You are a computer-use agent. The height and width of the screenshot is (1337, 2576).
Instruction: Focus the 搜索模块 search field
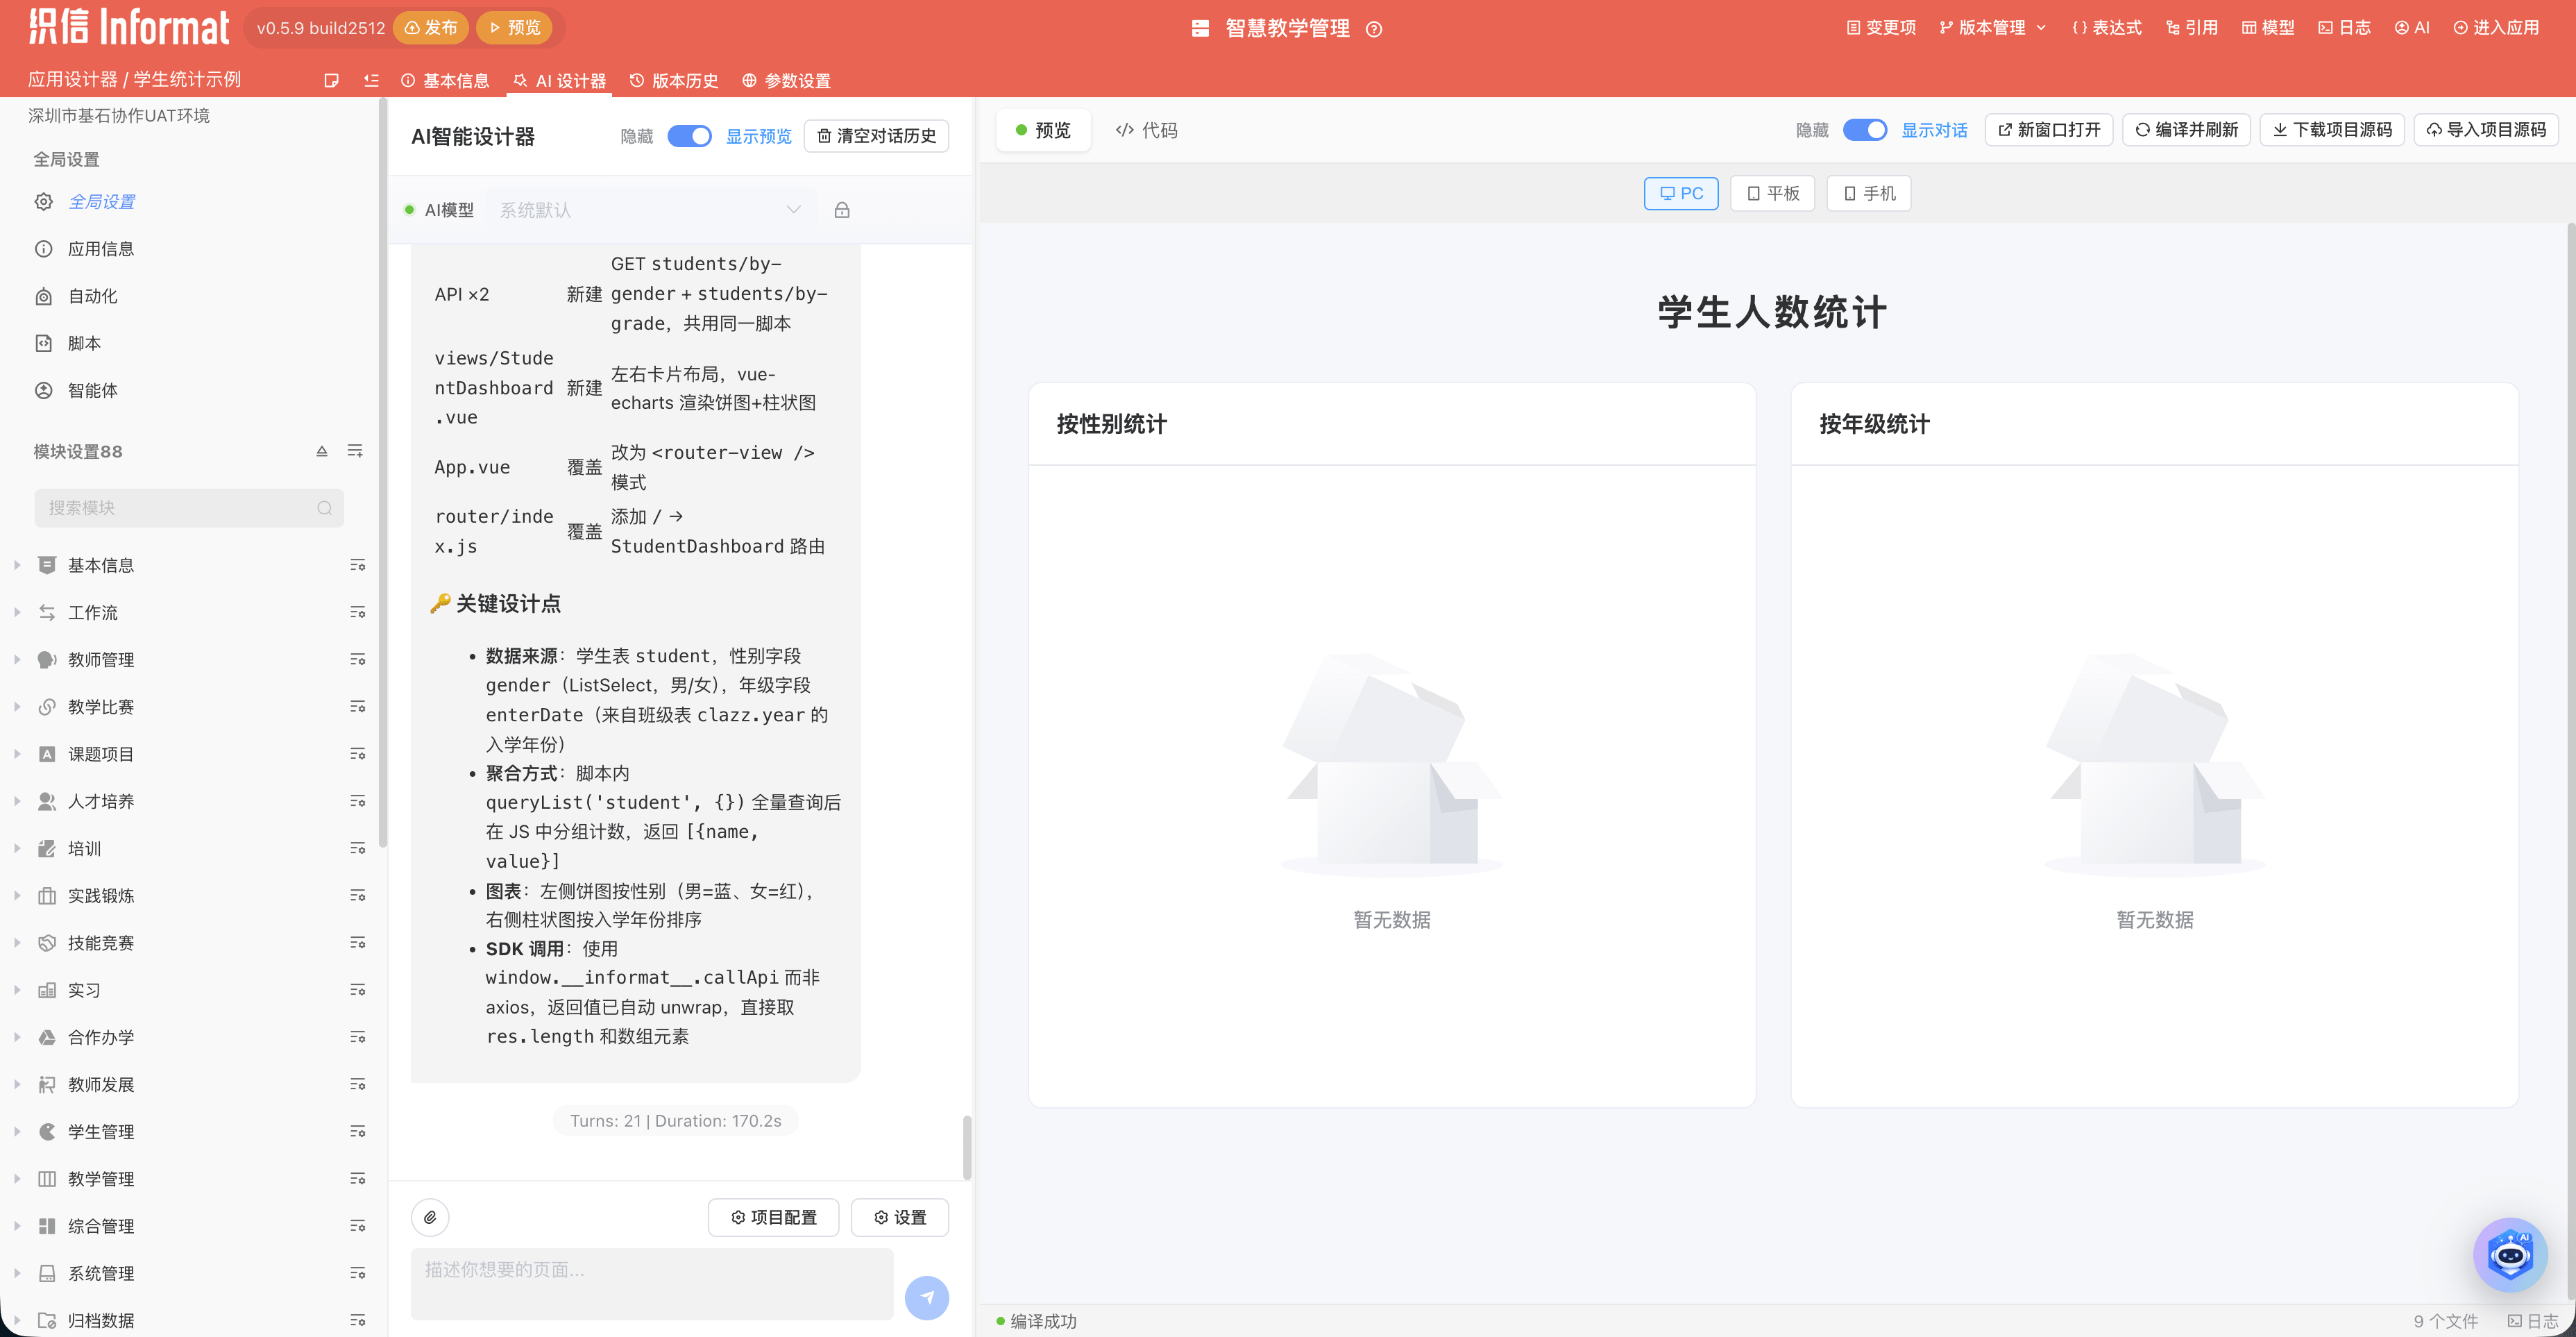tap(189, 508)
